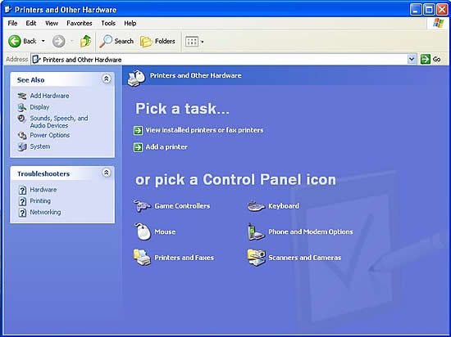Screen dimensions: 451x337
Task: Toggle the Folders pane button
Action: (157, 41)
